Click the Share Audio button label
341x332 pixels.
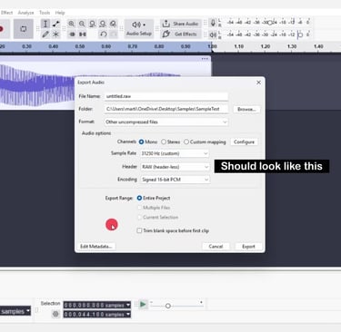186,24
